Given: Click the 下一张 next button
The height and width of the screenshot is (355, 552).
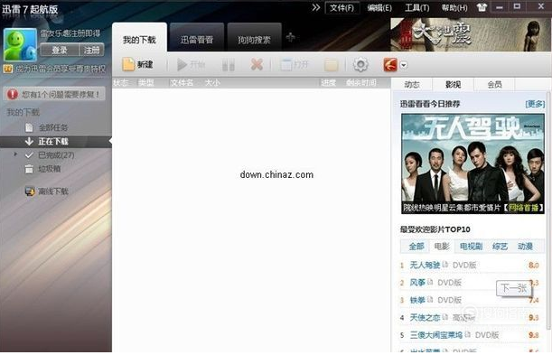Looking at the screenshot, I should [514, 288].
